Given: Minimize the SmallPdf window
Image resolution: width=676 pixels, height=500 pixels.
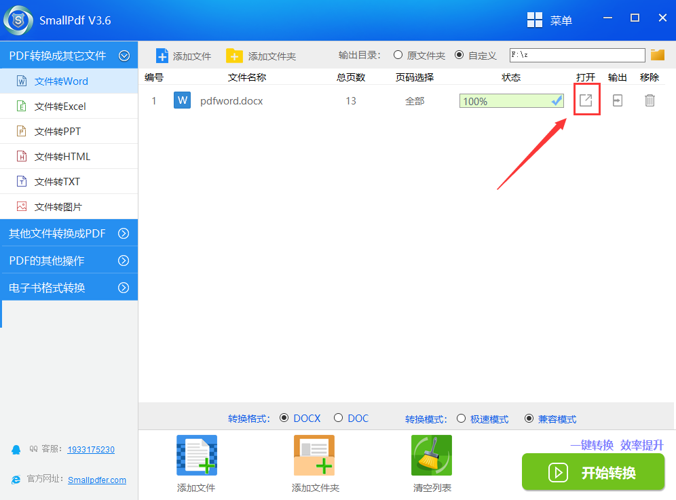Looking at the screenshot, I should (x=608, y=18).
